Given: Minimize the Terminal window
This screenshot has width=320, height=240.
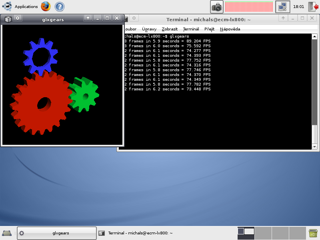Looking at the screenshot, I should (293, 18).
